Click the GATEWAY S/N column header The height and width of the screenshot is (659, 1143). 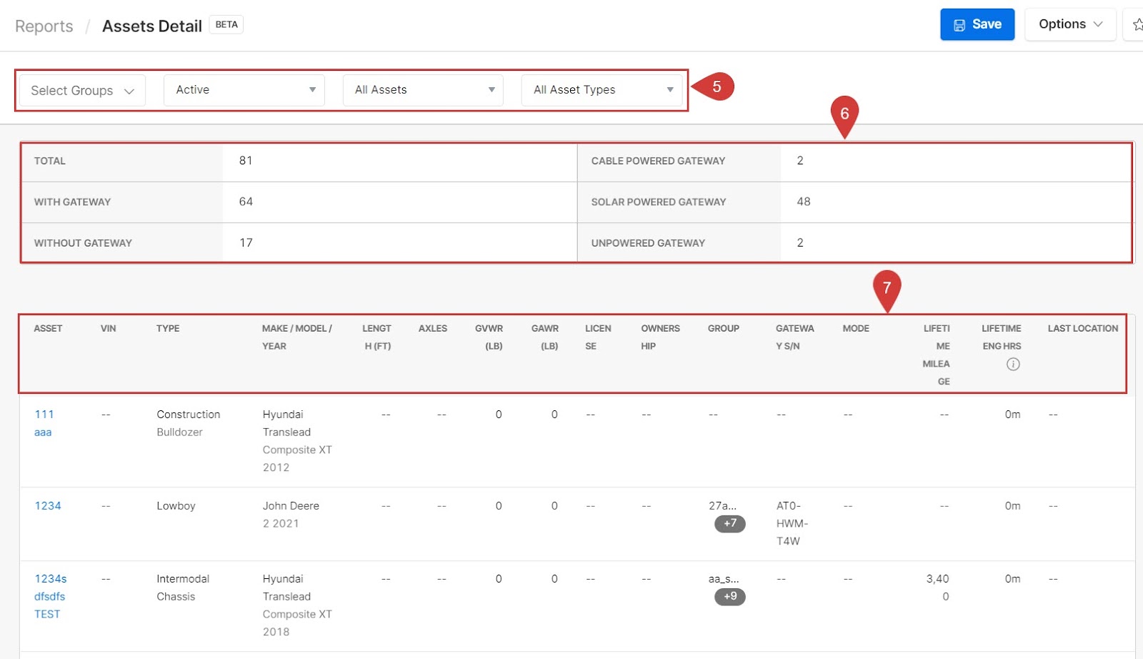click(794, 337)
